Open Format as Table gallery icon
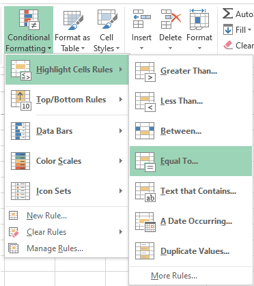The width and height of the screenshot is (254, 286). pos(72,20)
